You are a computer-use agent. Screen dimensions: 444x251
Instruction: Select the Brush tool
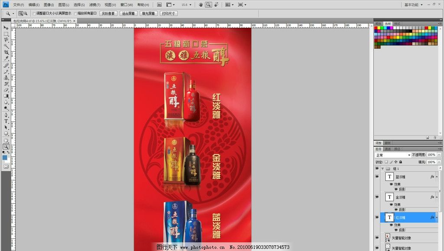click(x=6, y=72)
